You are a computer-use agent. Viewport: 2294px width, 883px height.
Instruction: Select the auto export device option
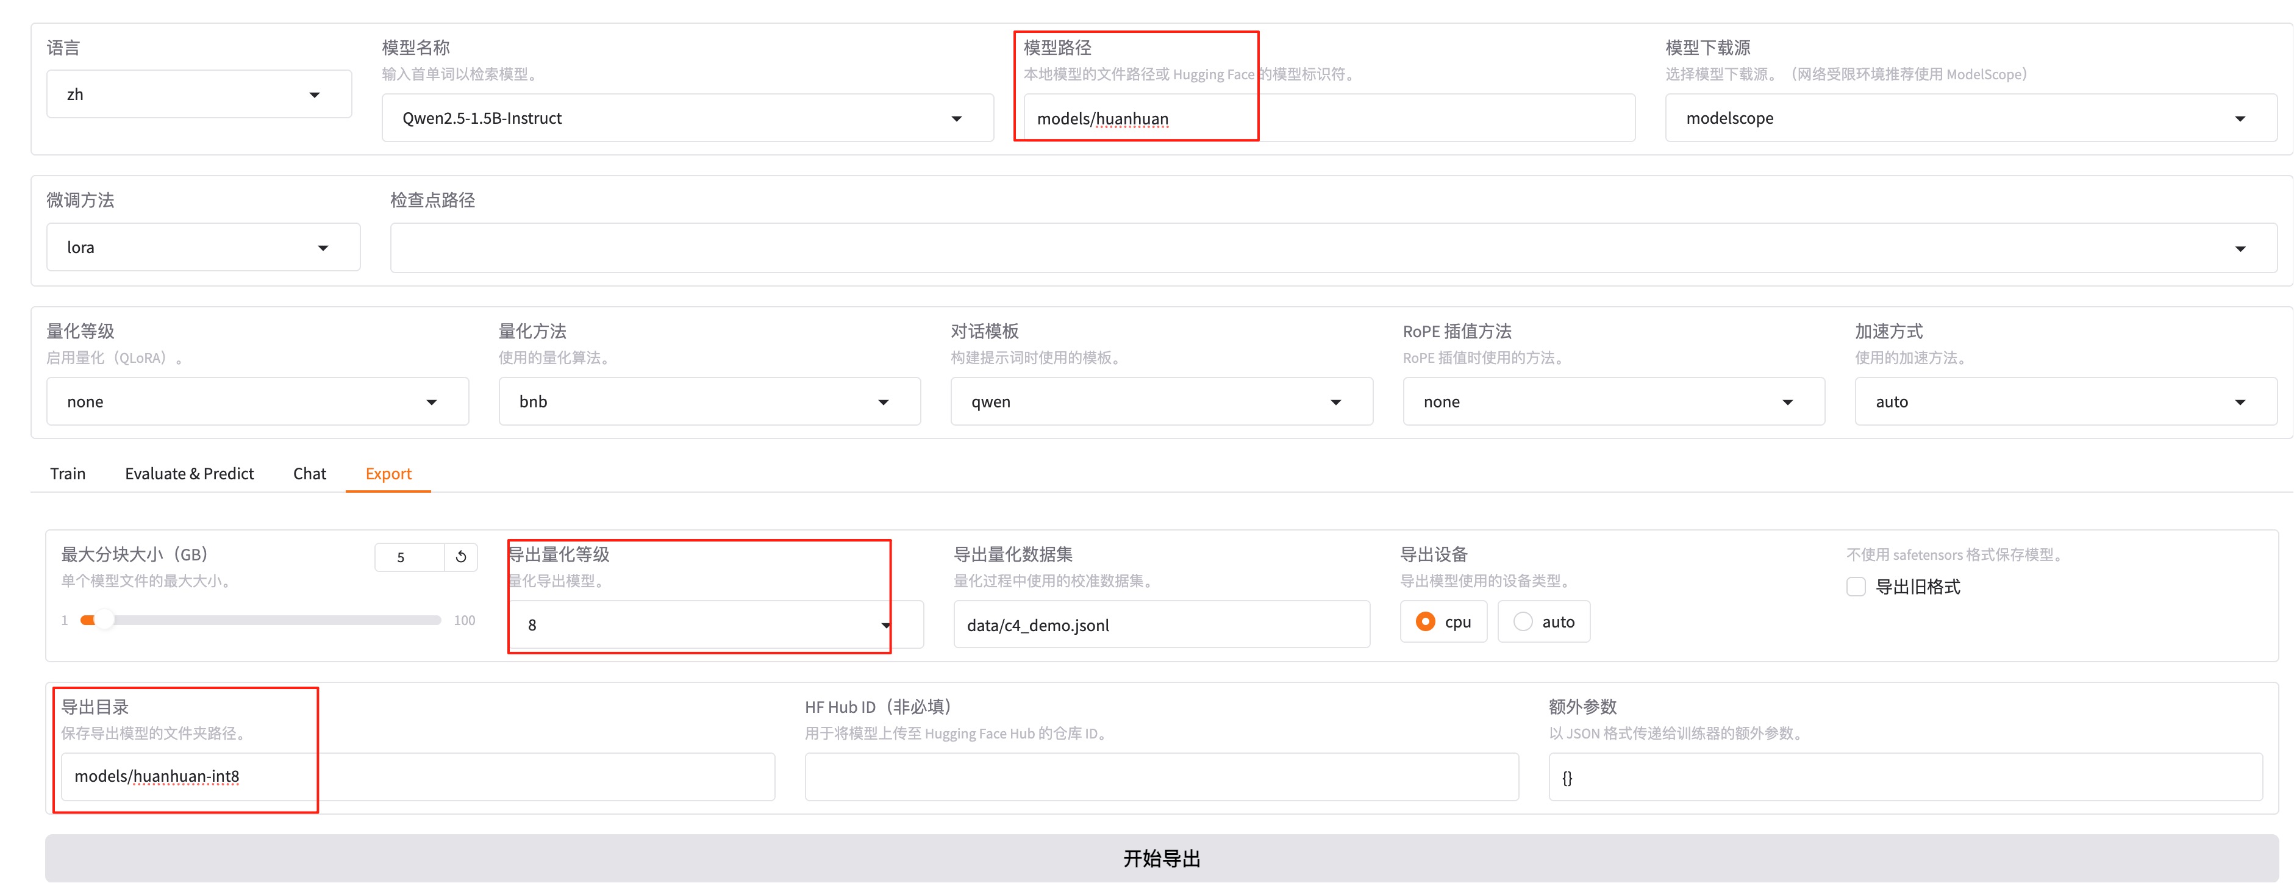point(1543,621)
